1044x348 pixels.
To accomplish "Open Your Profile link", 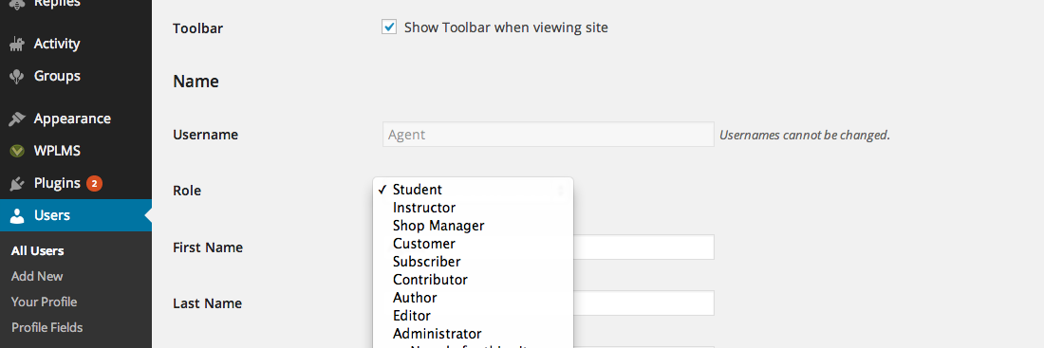I will pos(44,302).
